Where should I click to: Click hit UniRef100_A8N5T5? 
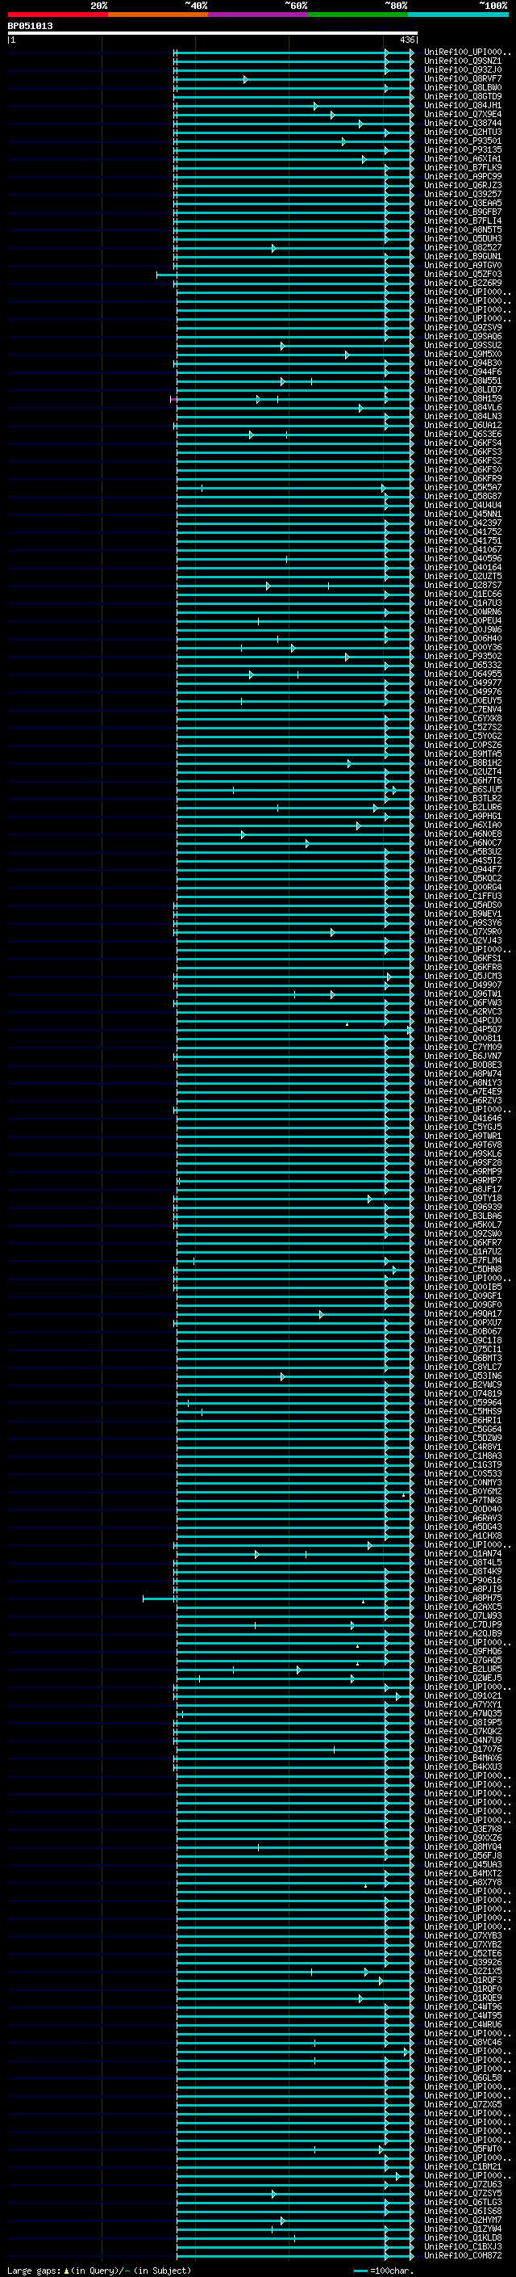[x=462, y=230]
